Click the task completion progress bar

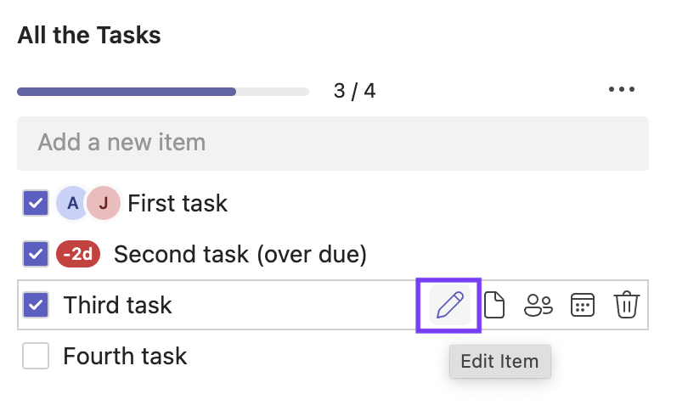click(162, 91)
